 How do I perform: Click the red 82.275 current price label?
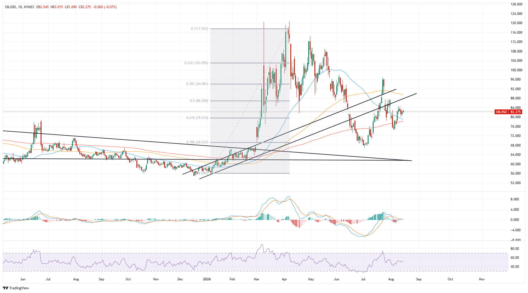[x=515, y=112]
